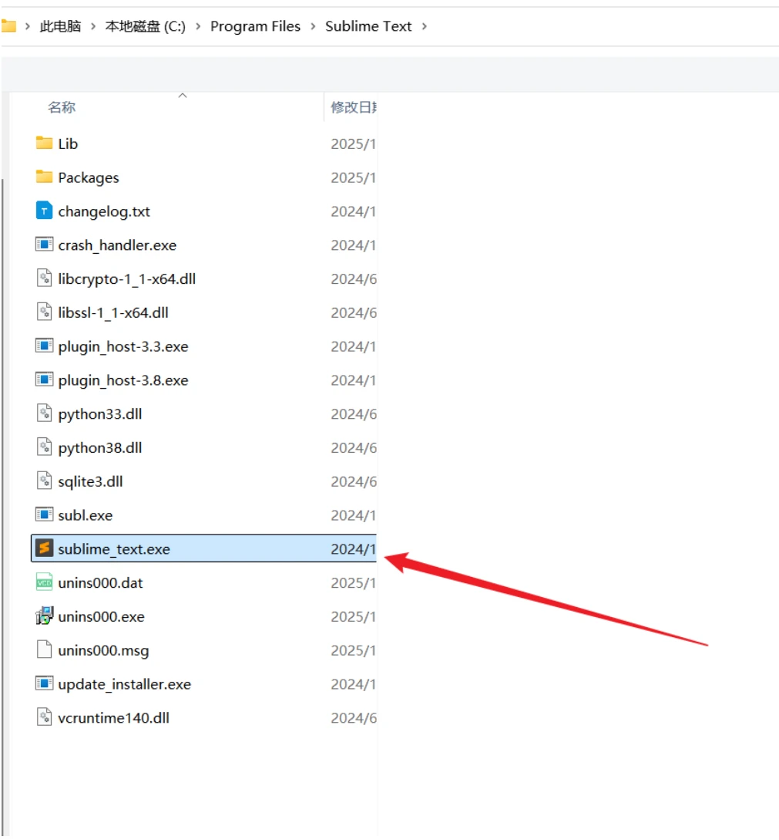The width and height of the screenshot is (779, 840).
Task: Click the unins000.msg blank file icon
Action: [44, 649]
